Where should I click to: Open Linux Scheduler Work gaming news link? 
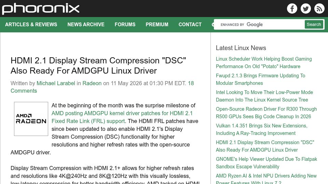tap(264, 63)
